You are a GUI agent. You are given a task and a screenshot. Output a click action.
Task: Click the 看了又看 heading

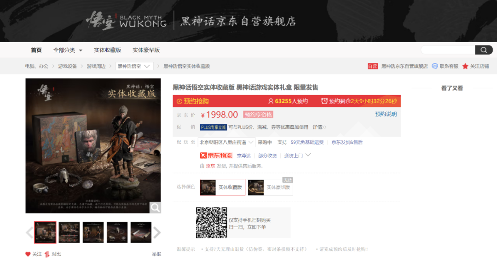452,88
